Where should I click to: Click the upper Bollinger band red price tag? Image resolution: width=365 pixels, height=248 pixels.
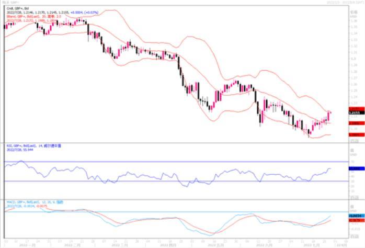tap(357, 109)
